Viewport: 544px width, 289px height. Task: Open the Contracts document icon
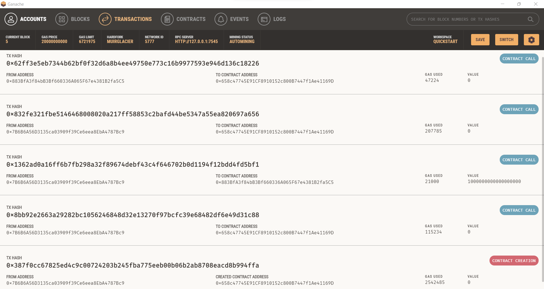[x=167, y=19]
